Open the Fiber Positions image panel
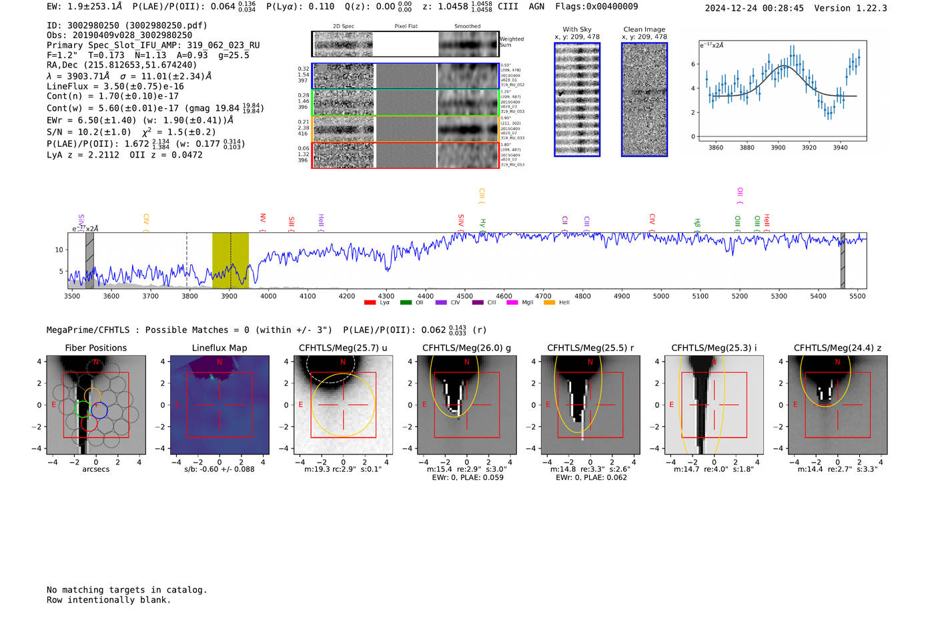Image resolution: width=934 pixels, height=636 pixels. pos(96,405)
